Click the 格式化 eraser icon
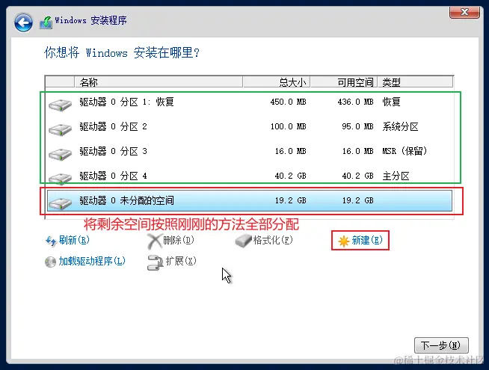The image size is (489, 370). (243, 241)
